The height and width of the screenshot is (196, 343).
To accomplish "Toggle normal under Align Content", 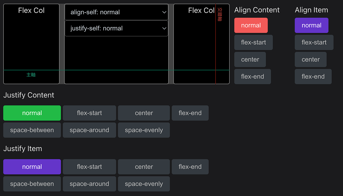I will coord(251,25).
